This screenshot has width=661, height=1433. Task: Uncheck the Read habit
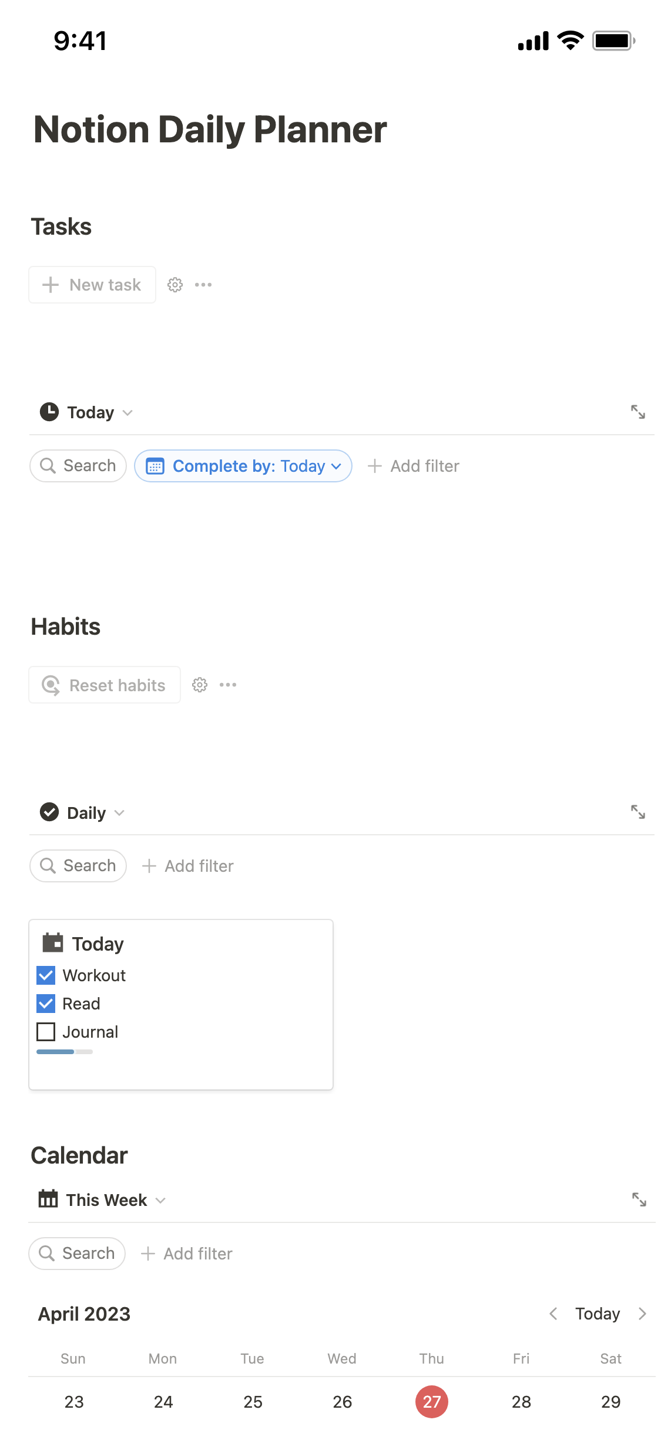(46, 1004)
